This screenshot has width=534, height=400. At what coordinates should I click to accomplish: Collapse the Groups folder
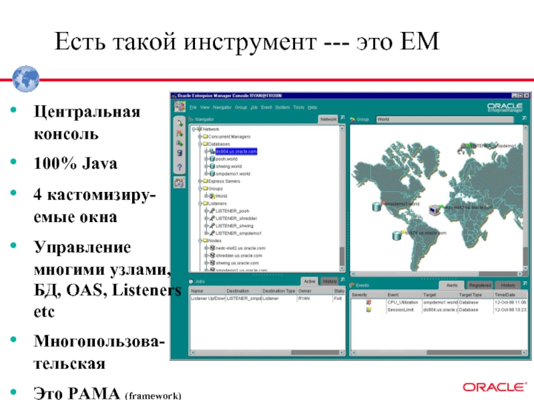click(200, 189)
